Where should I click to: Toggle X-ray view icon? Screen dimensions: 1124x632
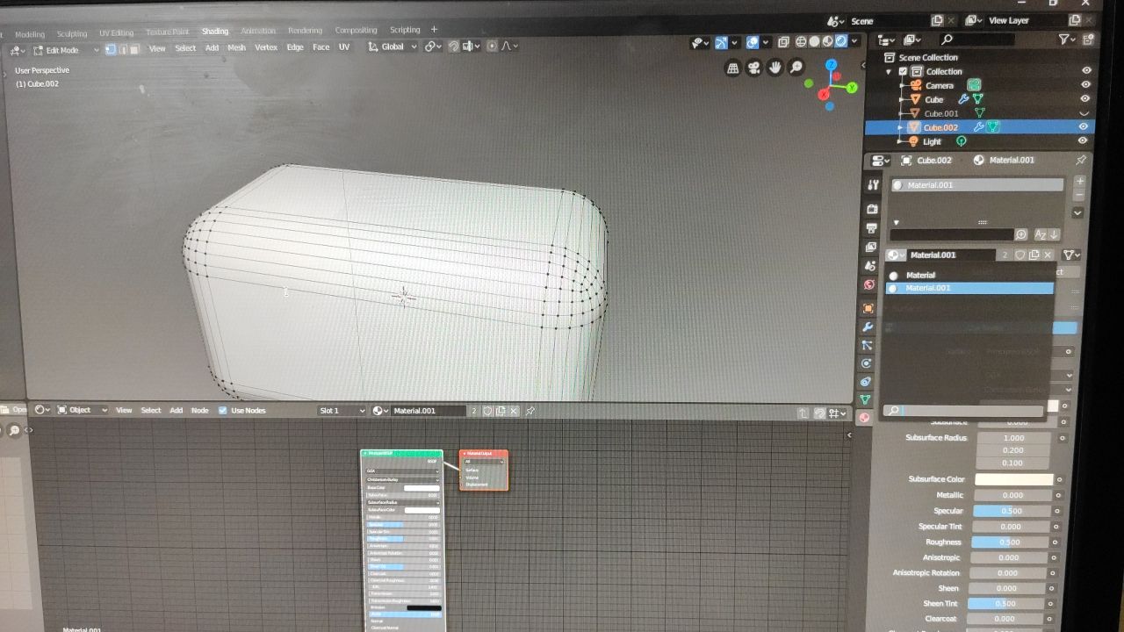click(x=782, y=42)
